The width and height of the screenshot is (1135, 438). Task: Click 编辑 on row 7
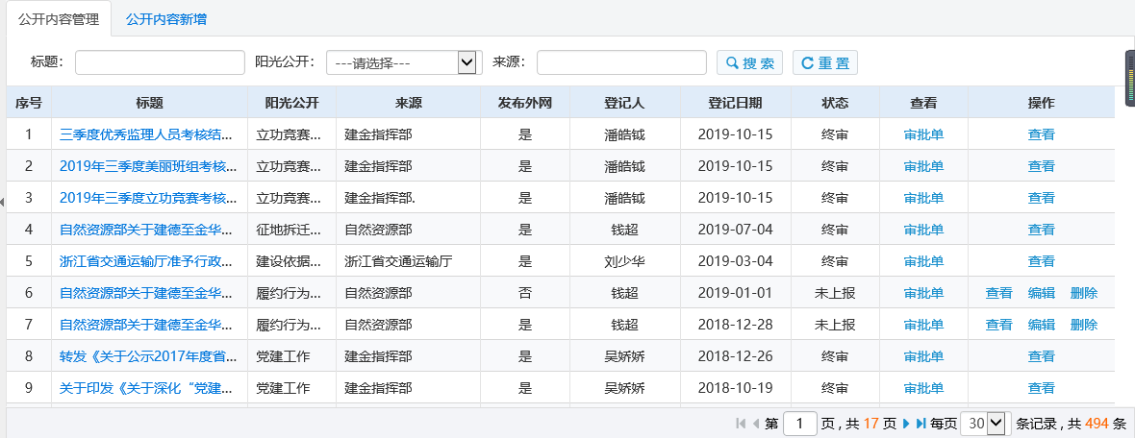coord(1041,325)
